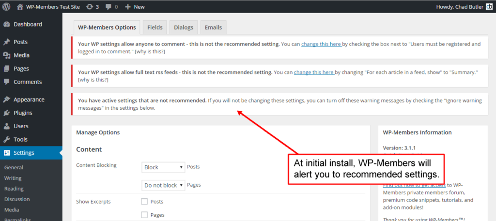Open the Discussion settings submenu item
The image size is (496, 221).
tap(17, 199)
